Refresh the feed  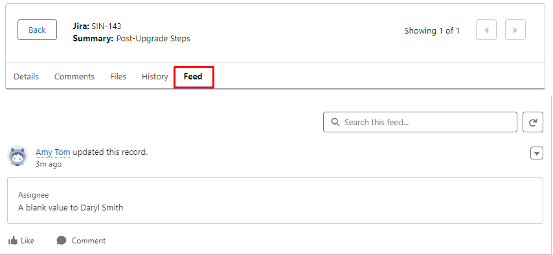(532, 122)
